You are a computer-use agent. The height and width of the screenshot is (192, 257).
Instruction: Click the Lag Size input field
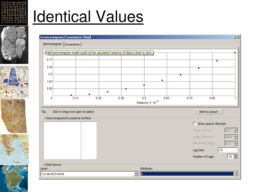[228, 150]
